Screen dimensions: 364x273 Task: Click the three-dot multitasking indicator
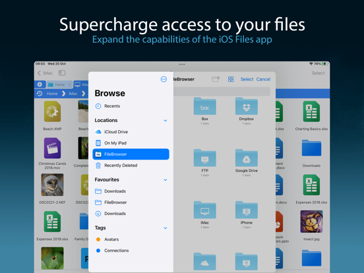pos(182,65)
